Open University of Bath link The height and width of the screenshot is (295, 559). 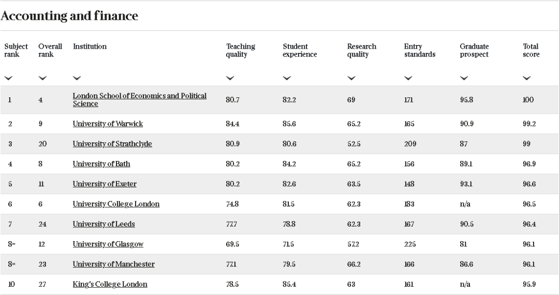(x=101, y=164)
